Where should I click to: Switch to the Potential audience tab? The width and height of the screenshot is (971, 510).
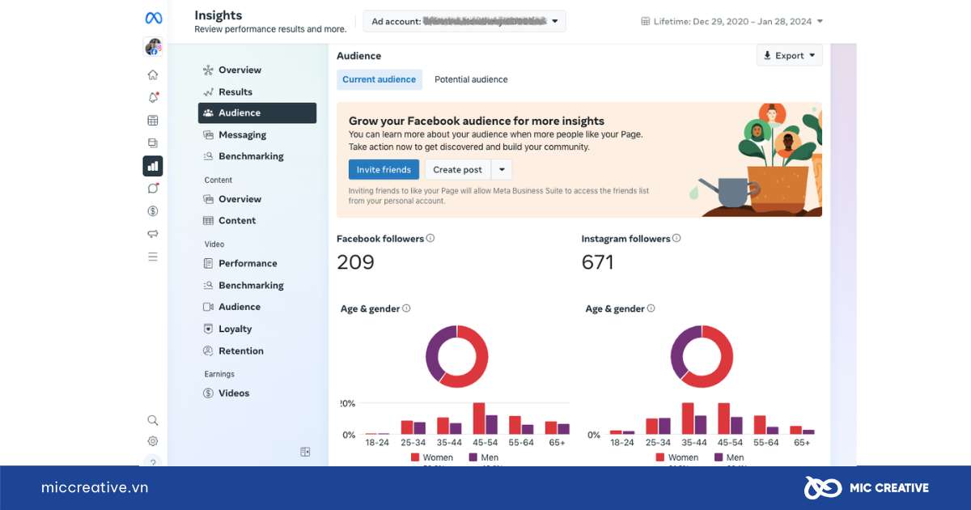(471, 79)
